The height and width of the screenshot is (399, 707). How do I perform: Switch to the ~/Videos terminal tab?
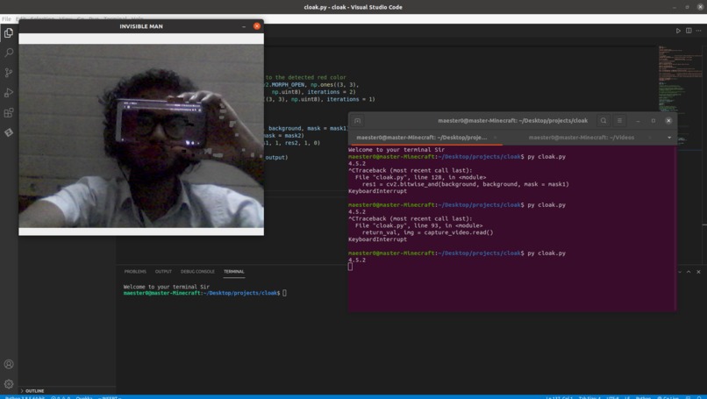pos(582,138)
